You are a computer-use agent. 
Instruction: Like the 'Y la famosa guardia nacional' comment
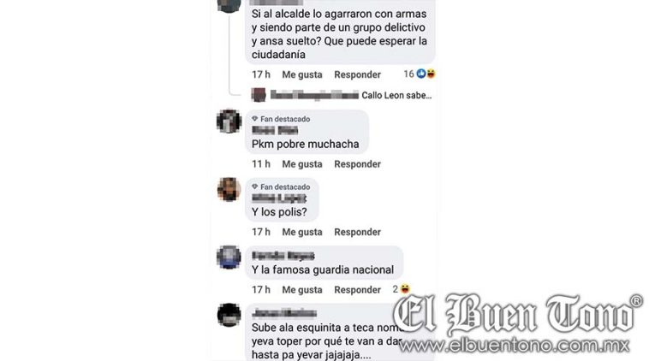click(302, 290)
